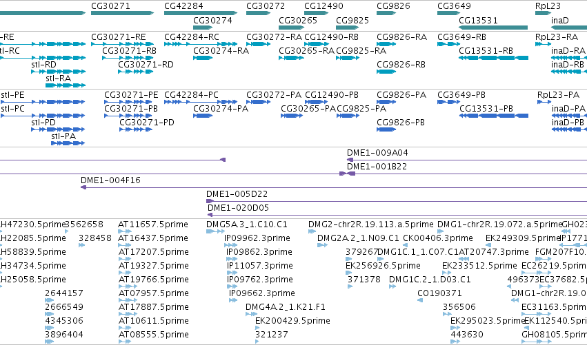Click transcript CG42284-RC
This screenshot has height=345, width=587.
[201, 44]
